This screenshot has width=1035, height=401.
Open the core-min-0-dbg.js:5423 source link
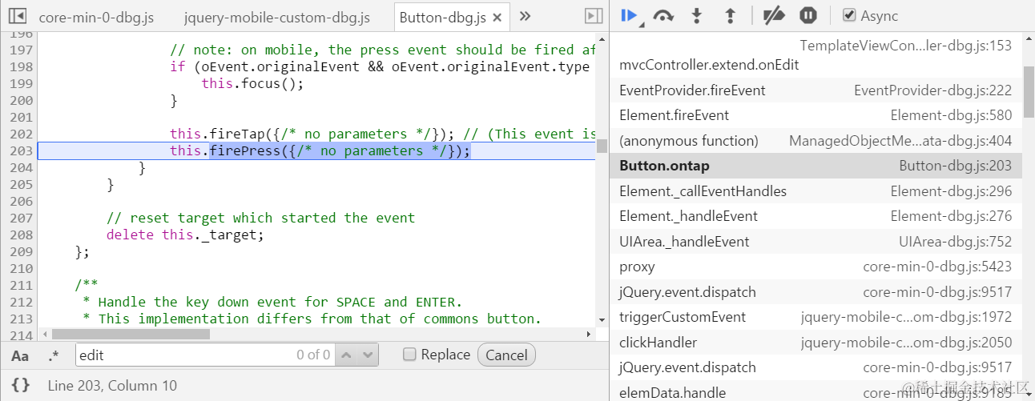pyautogui.click(x=937, y=267)
